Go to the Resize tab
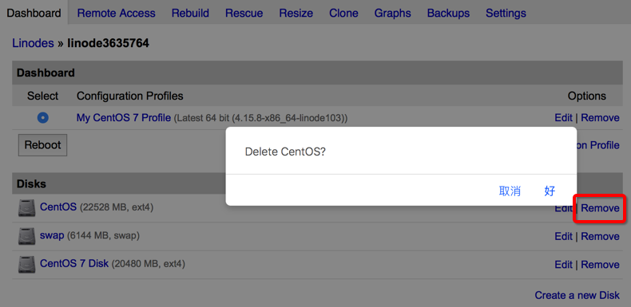 296,14
